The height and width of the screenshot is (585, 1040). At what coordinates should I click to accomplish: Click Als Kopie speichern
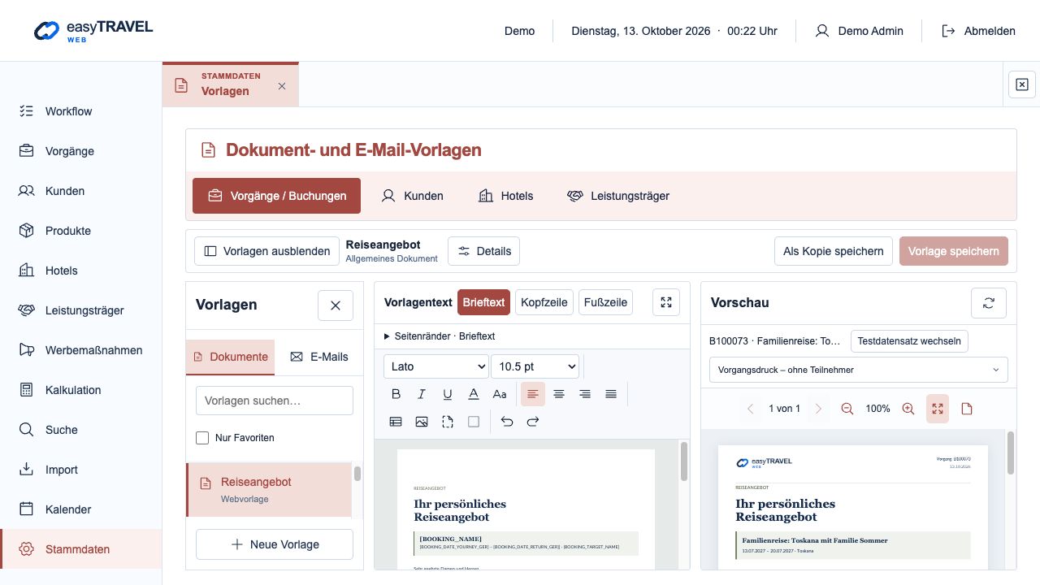point(834,251)
